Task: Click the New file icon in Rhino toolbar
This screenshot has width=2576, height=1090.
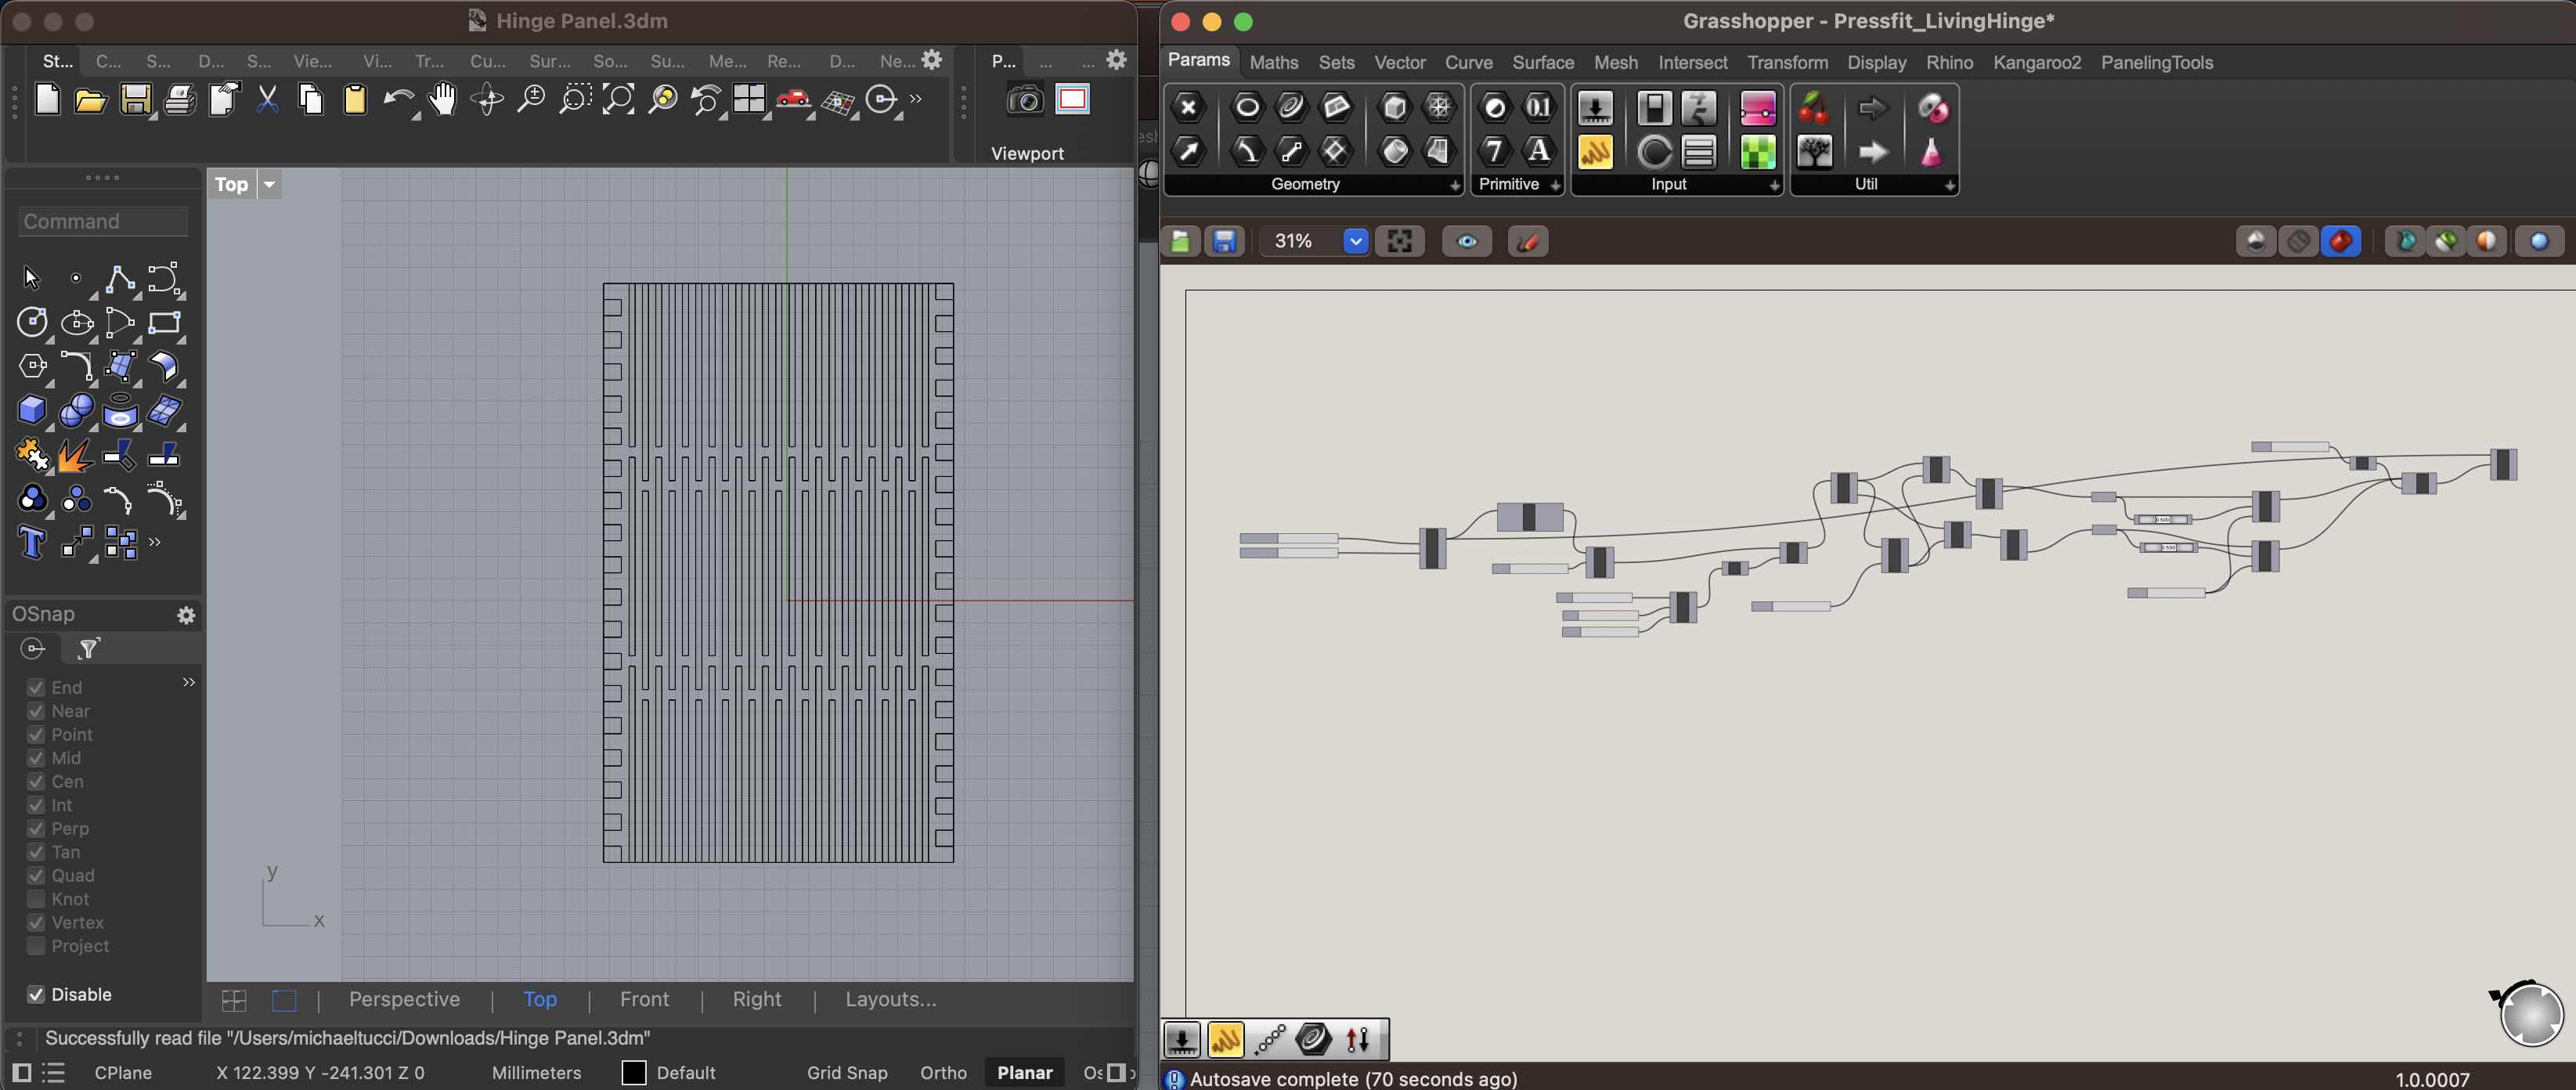Action: tap(48, 100)
